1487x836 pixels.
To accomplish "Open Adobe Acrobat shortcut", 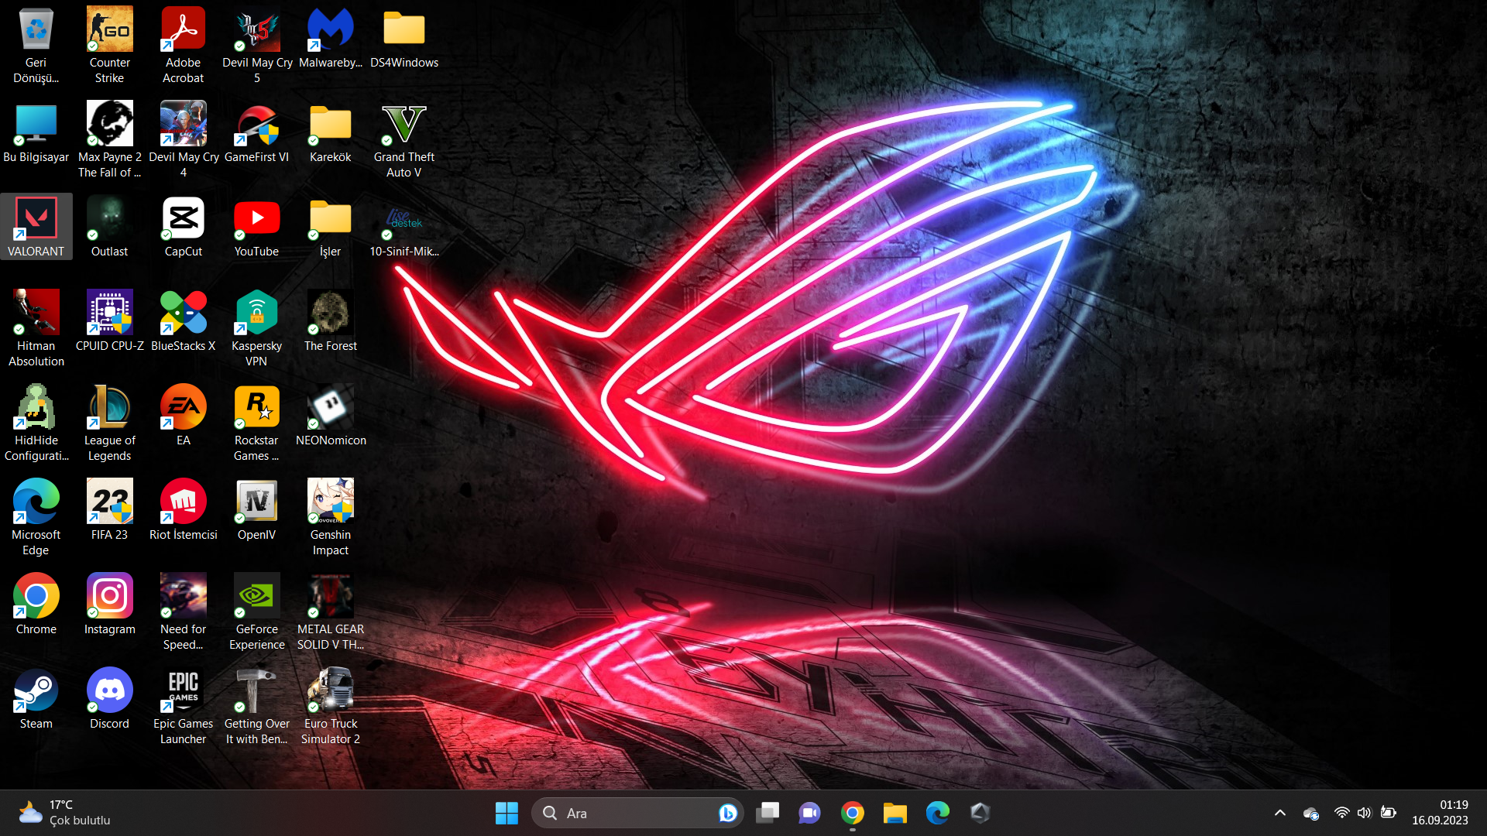I will (x=183, y=45).
